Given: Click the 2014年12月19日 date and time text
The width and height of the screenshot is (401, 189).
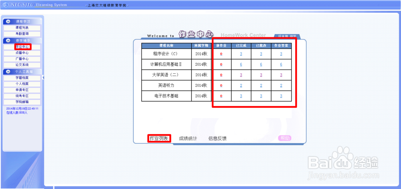Looking at the screenshot, I should pos(22,108).
